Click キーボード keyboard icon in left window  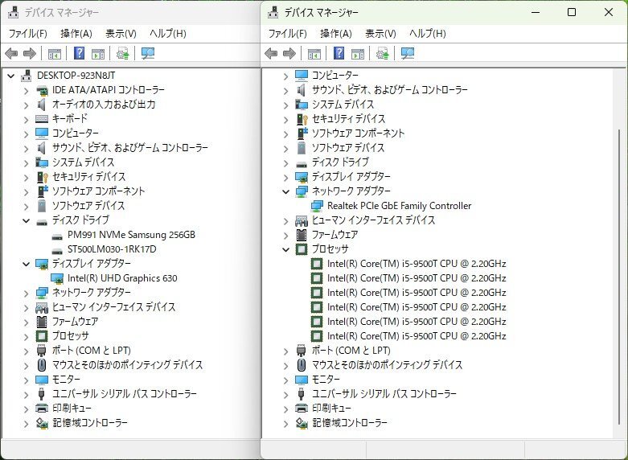pos(42,118)
